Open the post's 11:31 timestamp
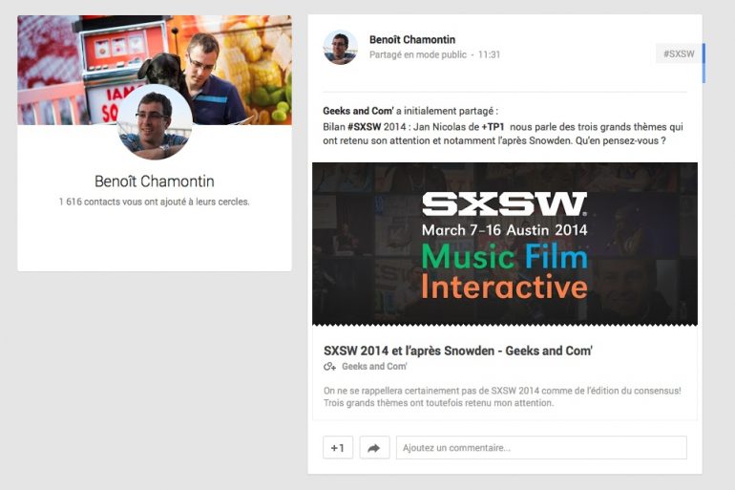 [489, 55]
